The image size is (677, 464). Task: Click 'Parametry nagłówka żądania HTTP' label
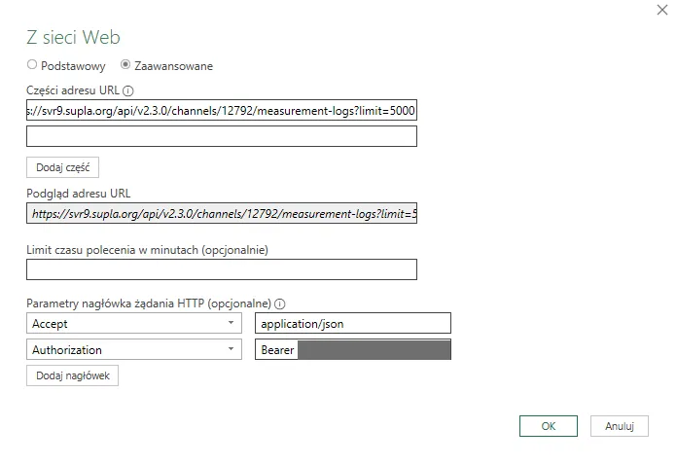[x=149, y=303]
